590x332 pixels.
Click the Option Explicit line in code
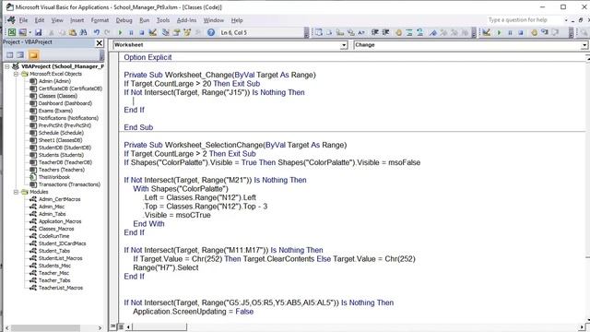[x=147, y=57]
